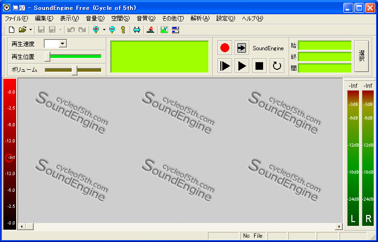
Task: Click the open folder icon
Action: click(22, 30)
